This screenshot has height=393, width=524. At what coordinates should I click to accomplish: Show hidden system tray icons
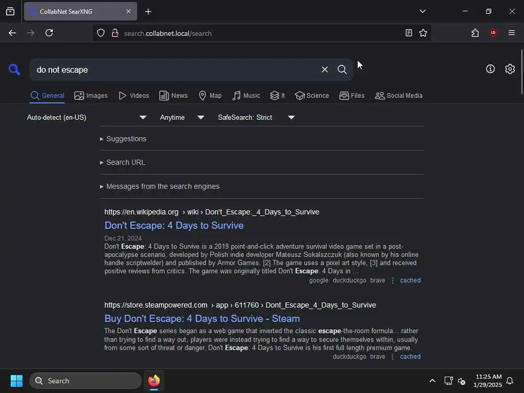point(432,381)
